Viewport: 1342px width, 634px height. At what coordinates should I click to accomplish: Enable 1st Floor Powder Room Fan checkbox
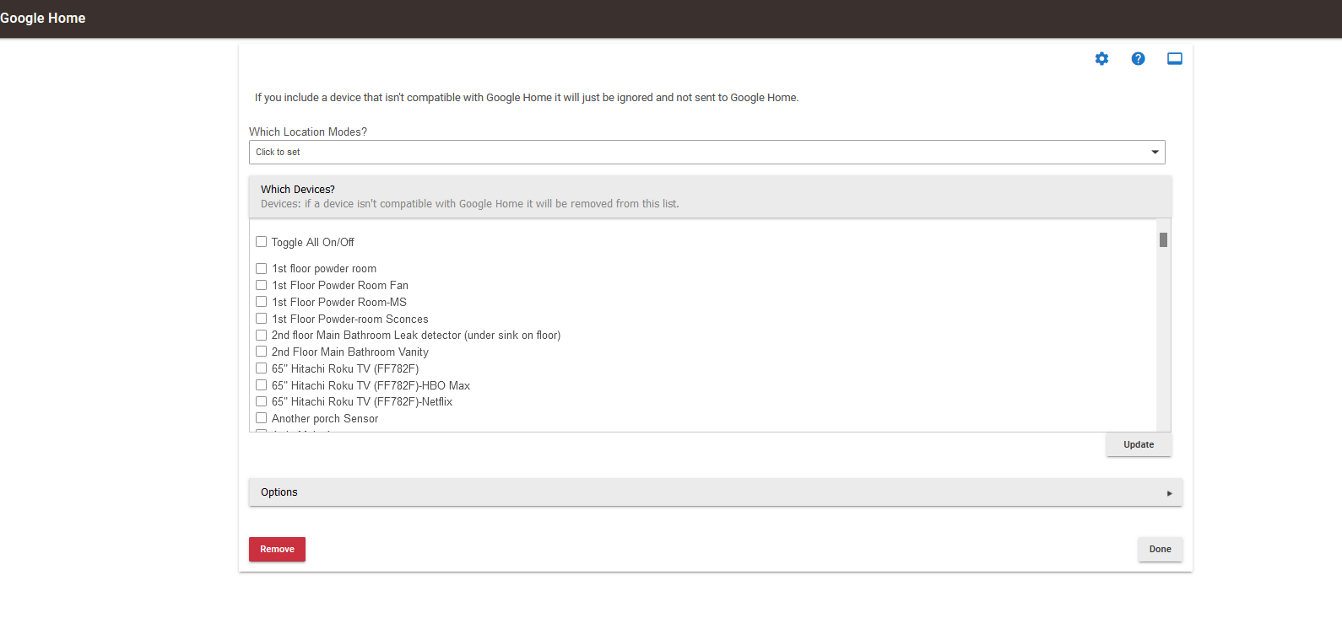click(261, 285)
